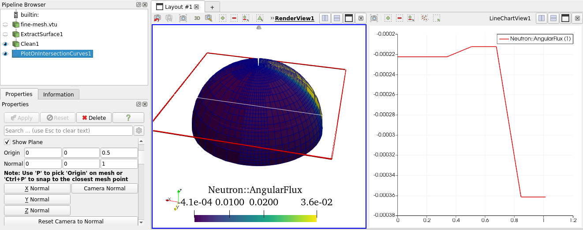The height and width of the screenshot is (230, 583).
Task: Click the Camera Normal button
Action: coord(105,188)
